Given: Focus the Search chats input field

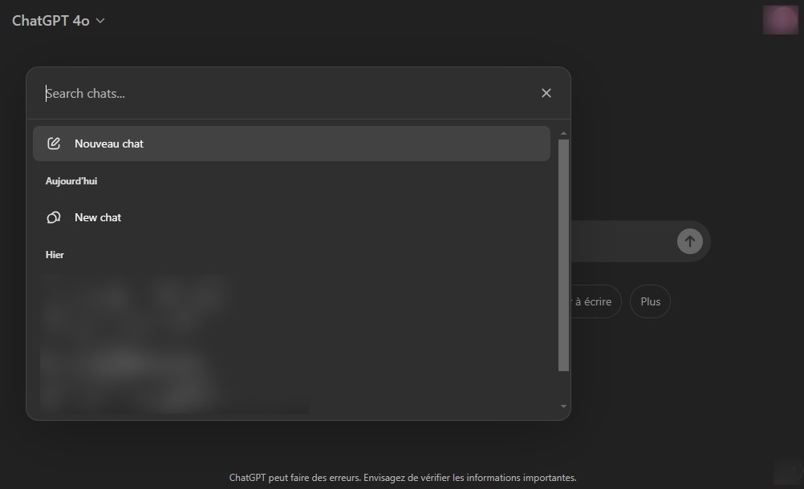Looking at the screenshot, I should click(x=287, y=93).
